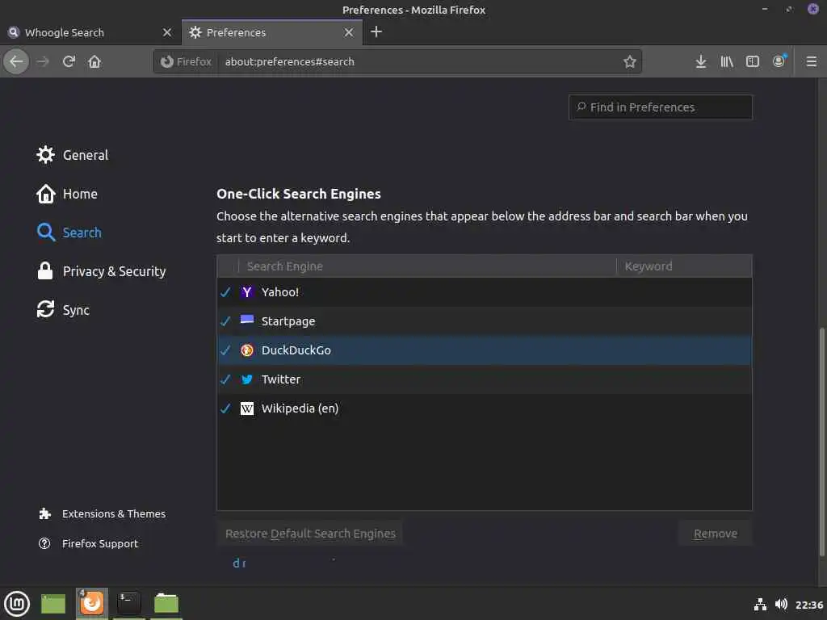Viewport: 827px width, 620px height.
Task: Bookmark this page with the star icon
Action: coord(629,61)
